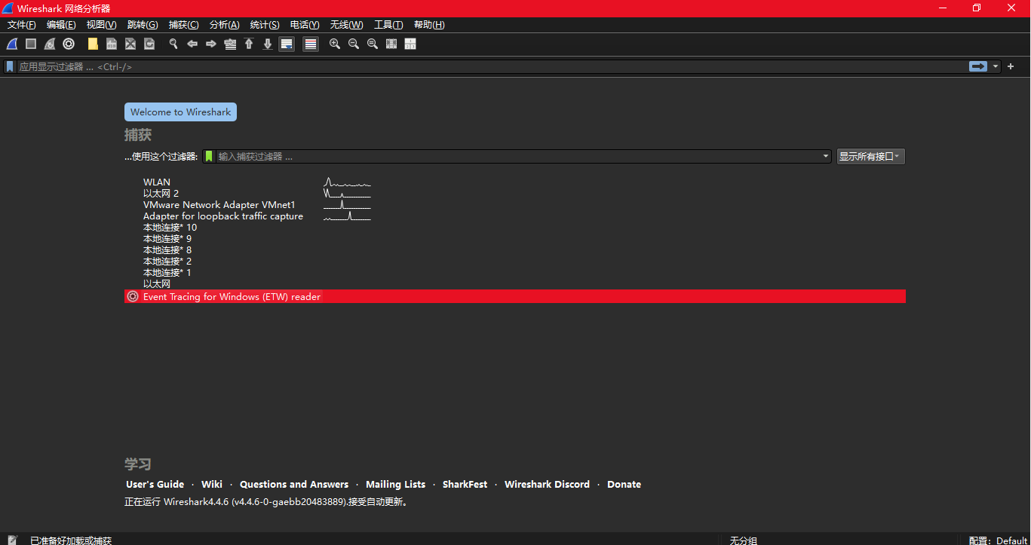
Task: Toggle auto-scroll during live capture
Action: [x=287, y=44]
